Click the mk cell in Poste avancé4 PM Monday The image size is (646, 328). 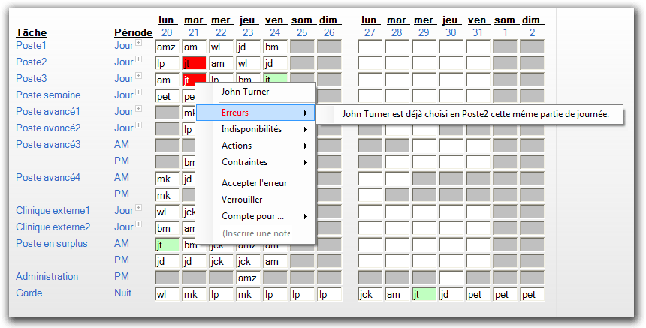[x=168, y=195]
